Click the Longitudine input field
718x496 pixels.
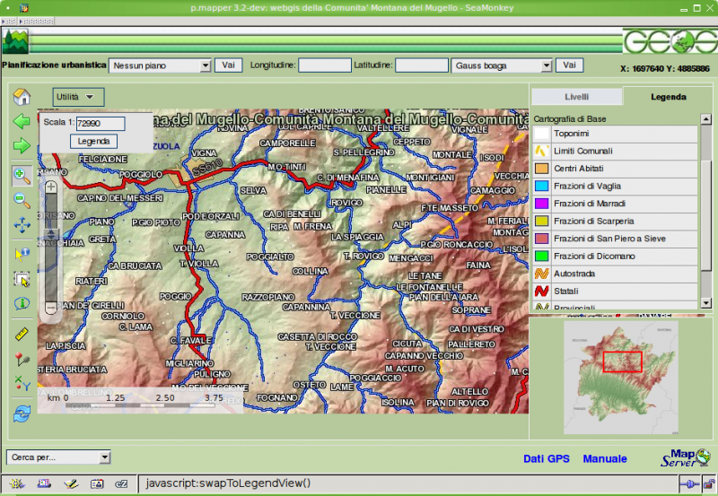pos(324,65)
